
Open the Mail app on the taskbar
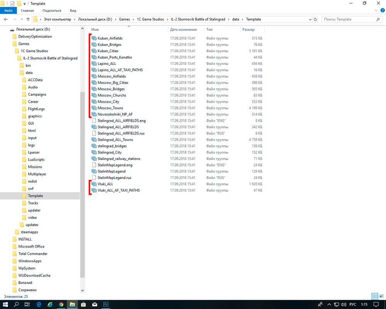[x=95, y=304]
